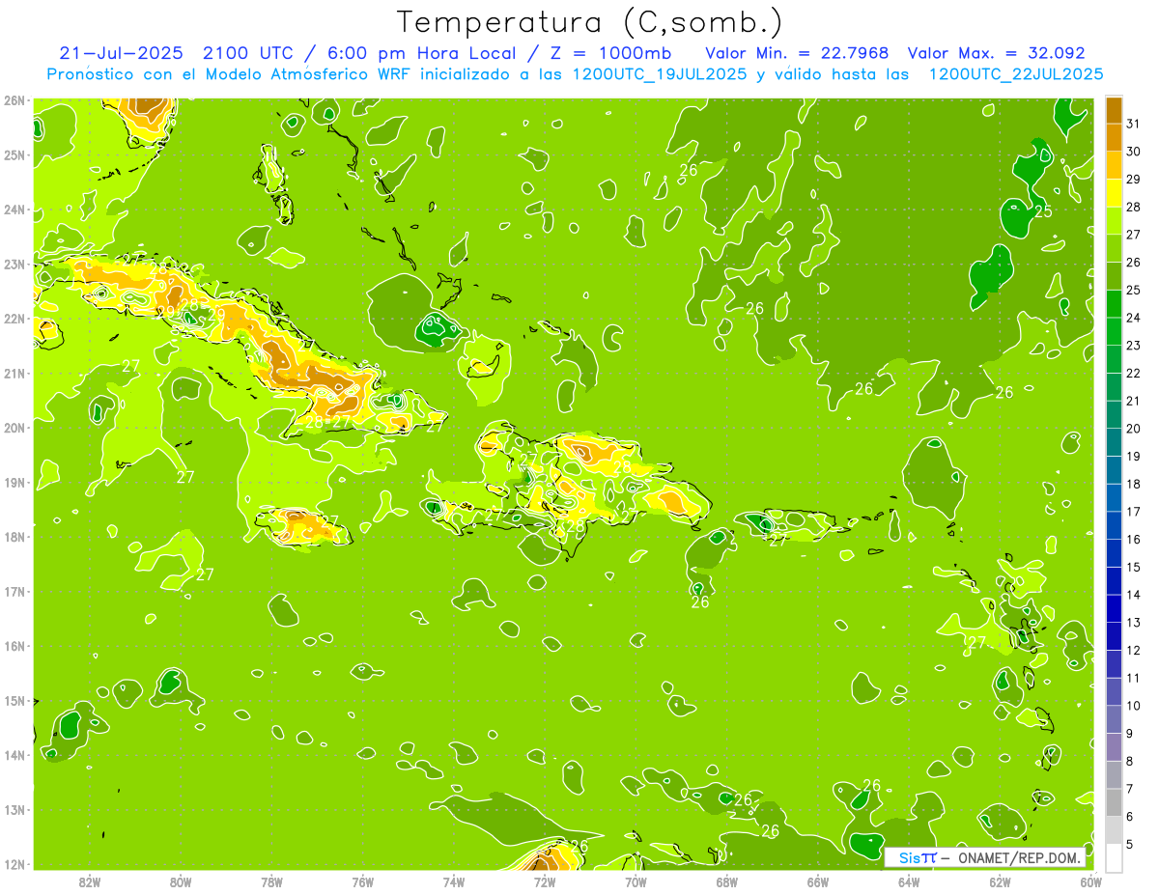Click the '12N' latitude axis label
1159x895 pixels.
14,864
